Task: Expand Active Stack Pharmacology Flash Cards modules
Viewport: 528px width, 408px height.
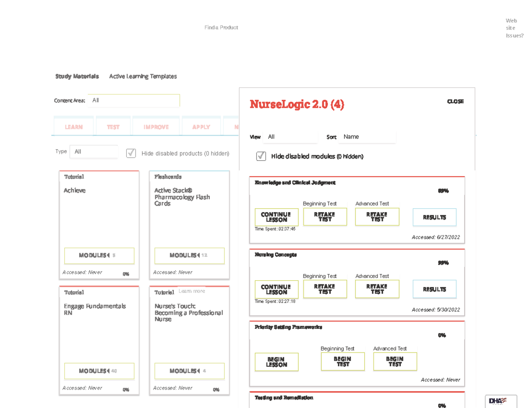Action: pyautogui.click(x=189, y=256)
